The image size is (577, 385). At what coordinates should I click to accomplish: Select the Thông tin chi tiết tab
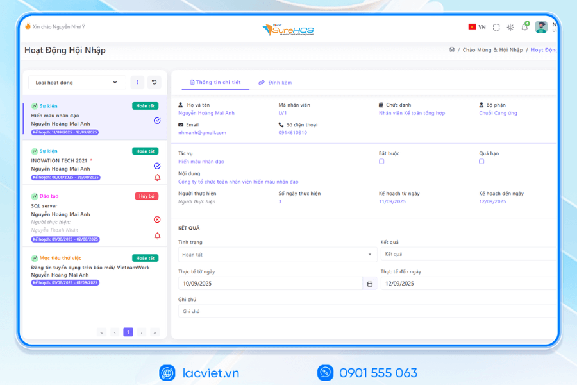click(x=215, y=83)
